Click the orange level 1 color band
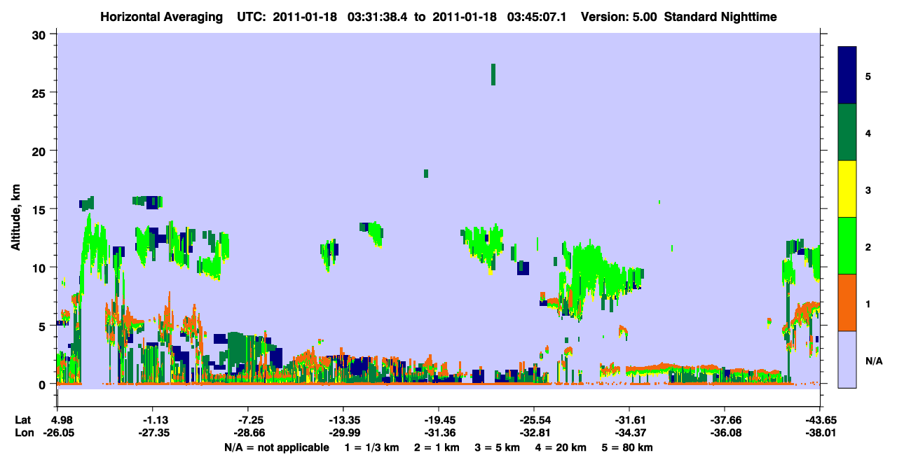This screenshot has width=911, height=467. [x=847, y=302]
